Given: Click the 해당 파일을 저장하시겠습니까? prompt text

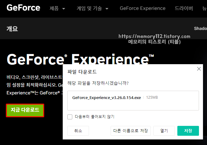Looking at the screenshot, I should click(x=98, y=83).
